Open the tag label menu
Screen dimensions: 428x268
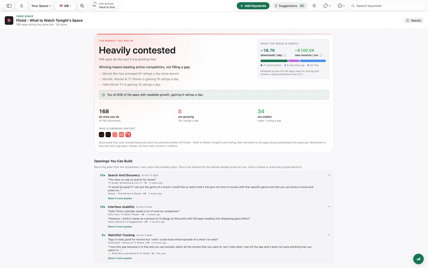click(327, 6)
